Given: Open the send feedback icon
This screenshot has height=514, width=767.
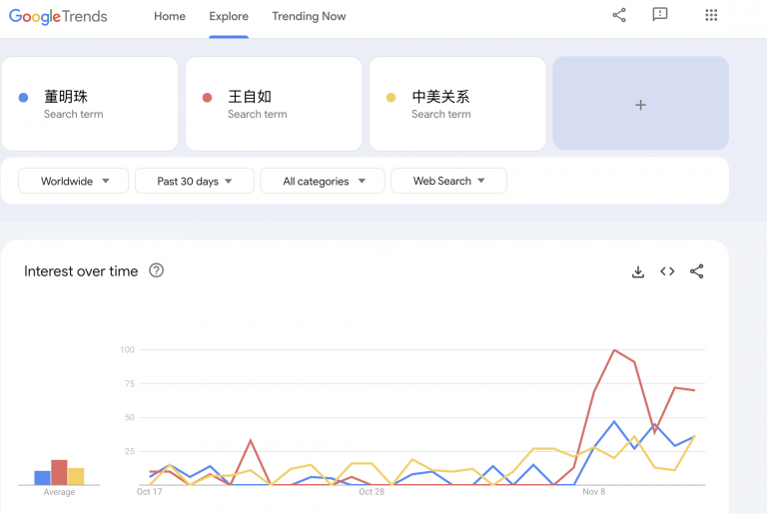Looking at the screenshot, I should click(659, 15).
